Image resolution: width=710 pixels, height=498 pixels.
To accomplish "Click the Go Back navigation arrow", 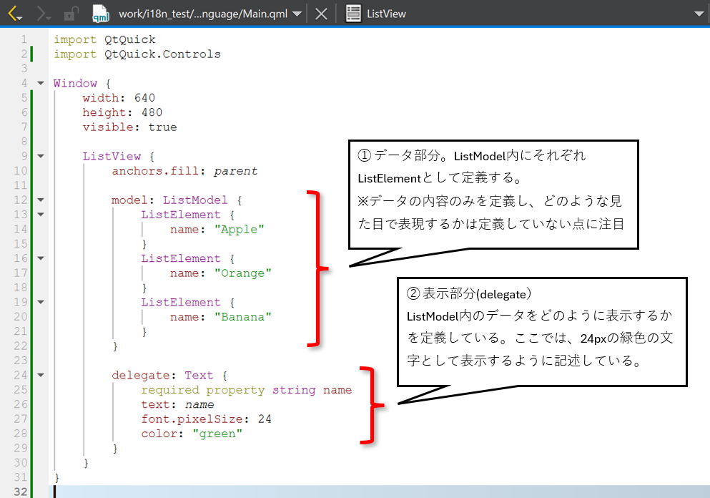I will 14,14.
